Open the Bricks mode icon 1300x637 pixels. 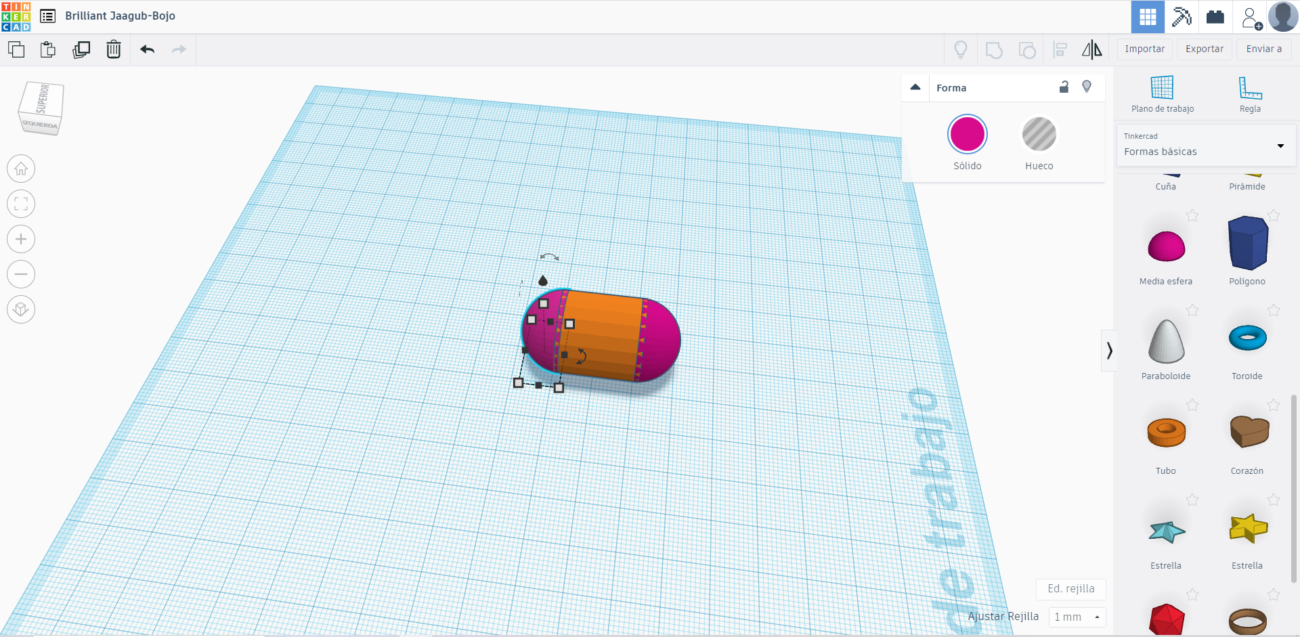[x=1215, y=17]
